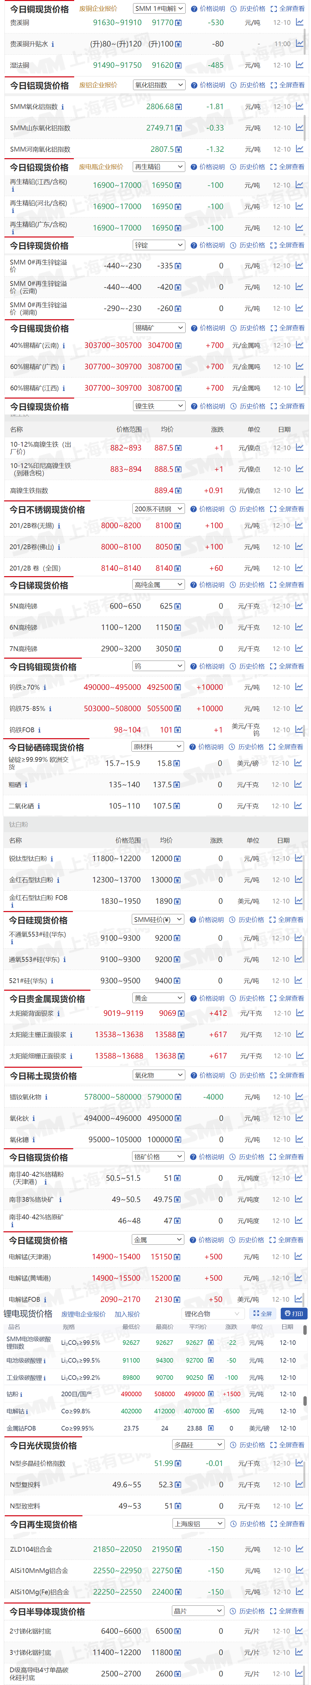Click price range 91630~91910 for 贵溪铜

pyautogui.click(x=117, y=22)
